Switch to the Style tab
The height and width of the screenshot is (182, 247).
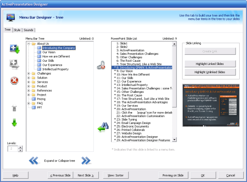[17, 30]
